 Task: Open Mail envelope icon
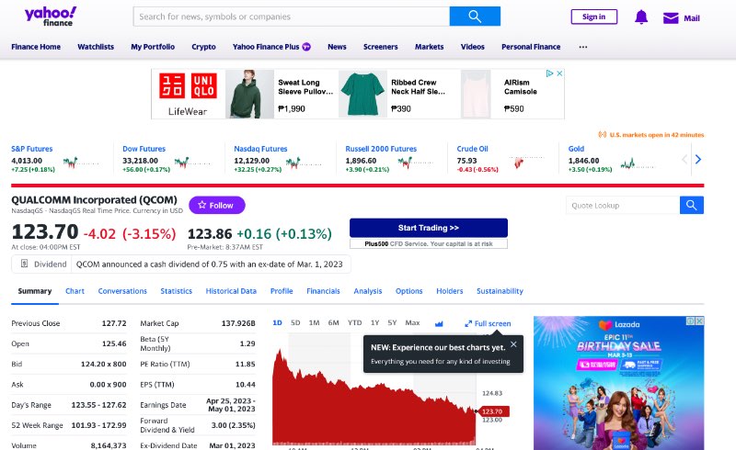[671, 18]
